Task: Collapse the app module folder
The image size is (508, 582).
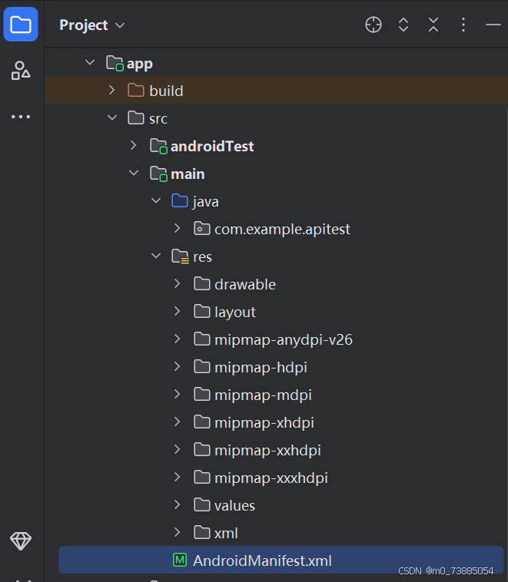Action: point(90,63)
